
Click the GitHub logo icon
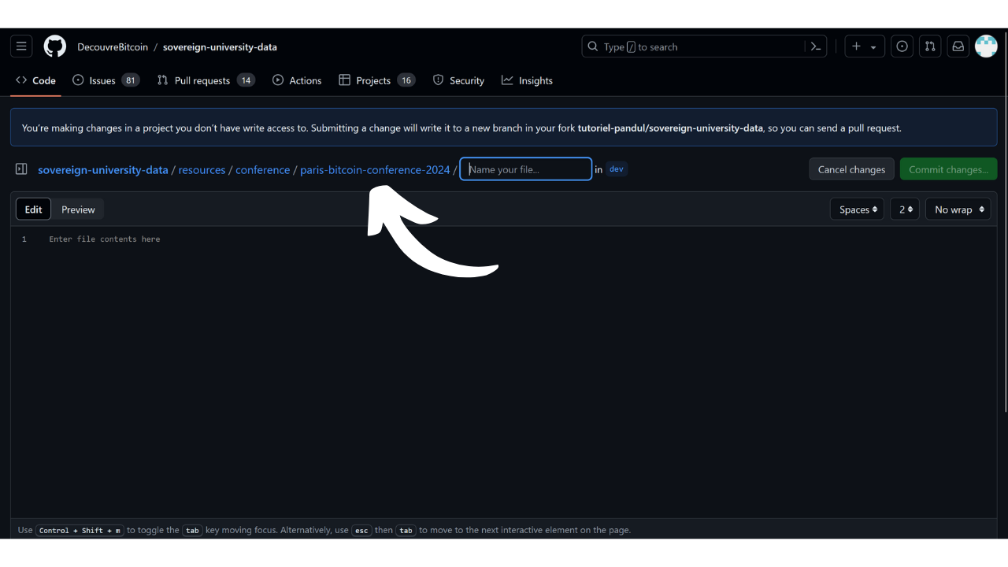[55, 46]
